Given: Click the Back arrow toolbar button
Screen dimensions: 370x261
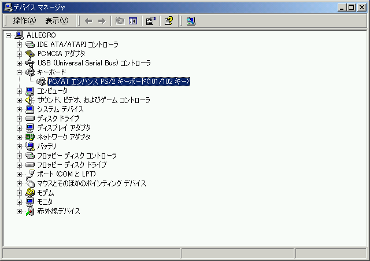Looking at the screenshot, I should [x=88, y=21].
